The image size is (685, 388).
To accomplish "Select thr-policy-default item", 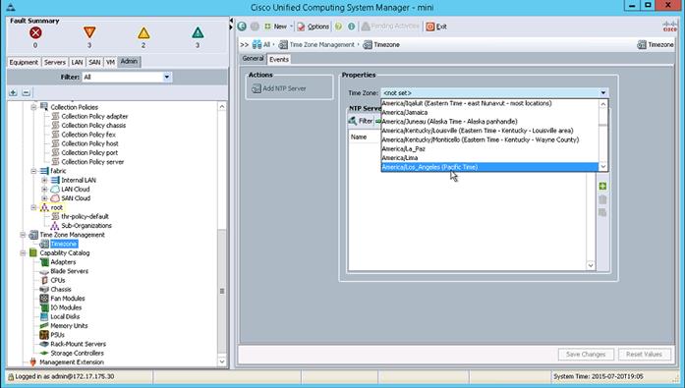I will (x=85, y=216).
